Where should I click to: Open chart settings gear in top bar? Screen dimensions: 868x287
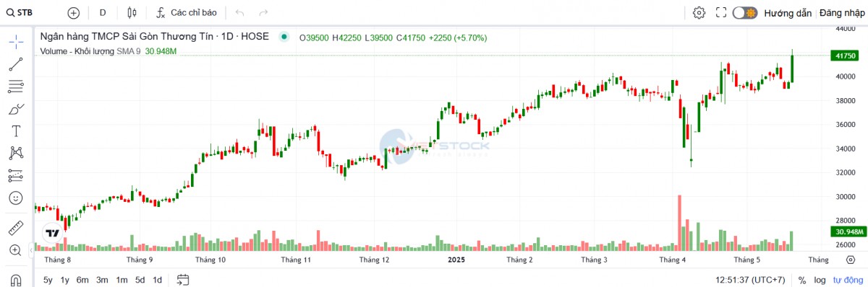click(x=699, y=12)
